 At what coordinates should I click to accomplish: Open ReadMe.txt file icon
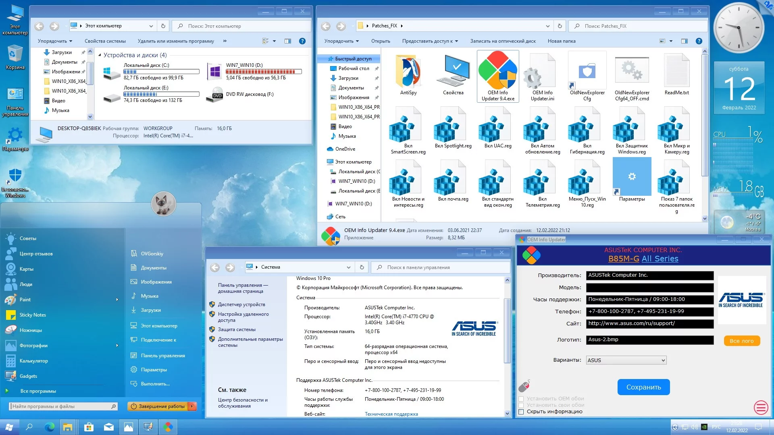676,72
